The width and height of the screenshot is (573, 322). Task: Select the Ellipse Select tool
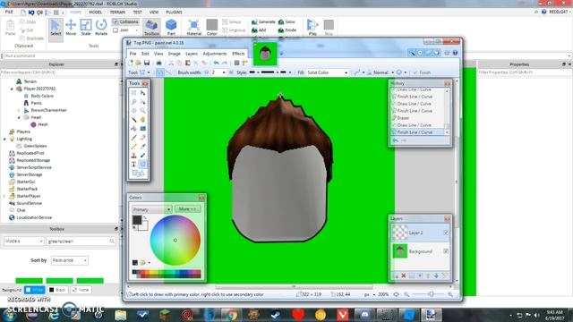(x=133, y=111)
